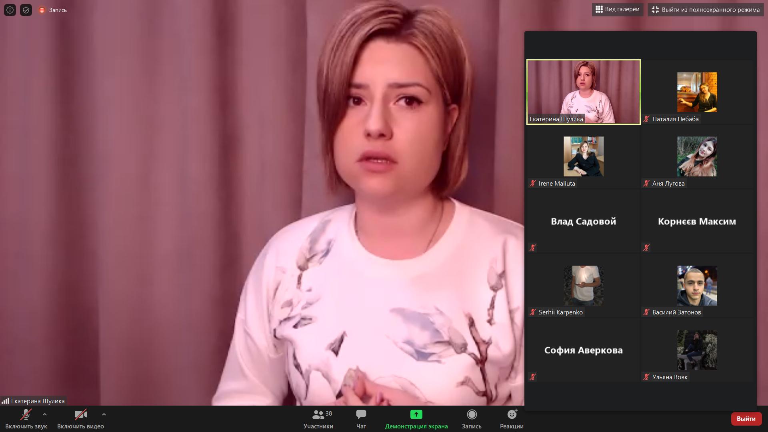The width and height of the screenshot is (768, 432).
Task: Click the Василий Затонов name label
Action: [x=676, y=312]
